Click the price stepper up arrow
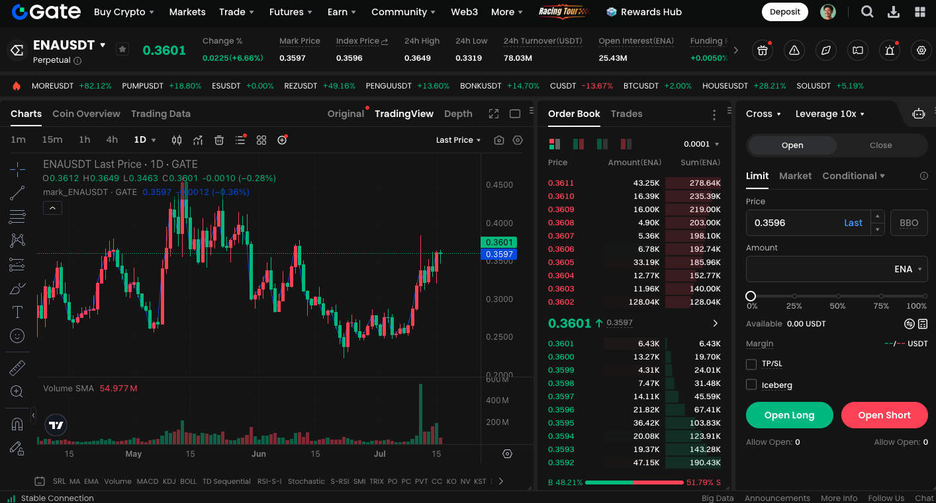The width and height of the screenshot is (936, 503). (x=878, y=217)
